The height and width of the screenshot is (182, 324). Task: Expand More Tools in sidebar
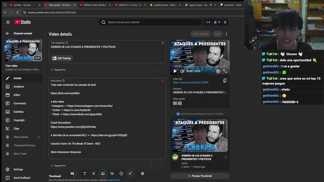(x=23, y=154)
